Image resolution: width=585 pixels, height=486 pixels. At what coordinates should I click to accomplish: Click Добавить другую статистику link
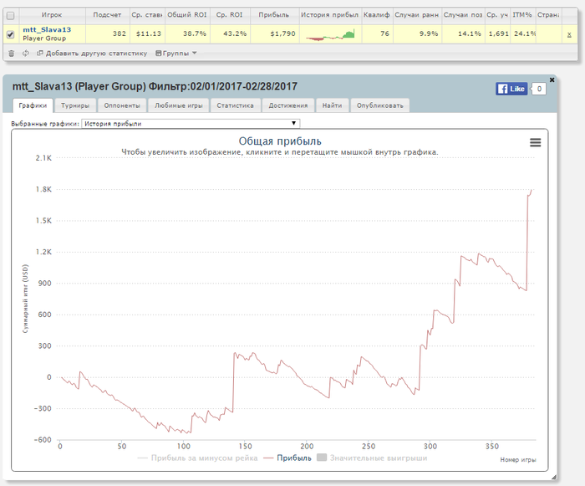point(92,54)
